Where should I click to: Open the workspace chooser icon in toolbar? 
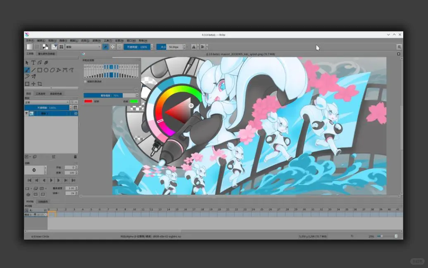click(399, 47)
